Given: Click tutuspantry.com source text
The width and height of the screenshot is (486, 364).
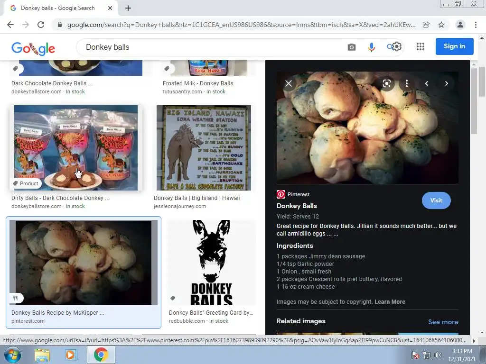Looking at the screenshot, I should pyautogui.click(x=182, y=91).
